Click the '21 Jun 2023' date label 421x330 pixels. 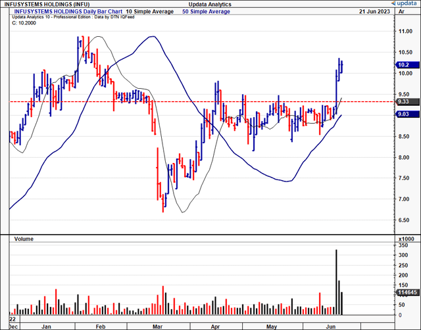click(x=374, y=12)
